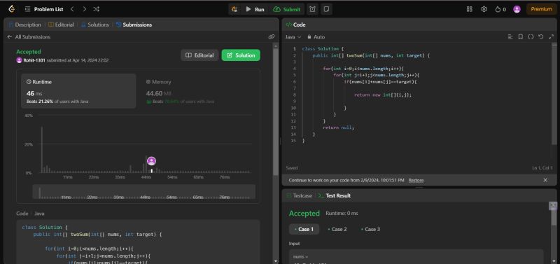Click the green Solution button
This screenshot has width=560, height=264.
[241, 55]
